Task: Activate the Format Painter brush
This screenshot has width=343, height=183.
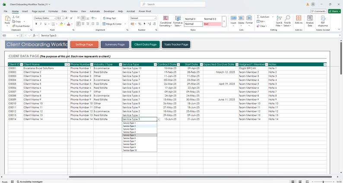Action: click(x=14, y=26)
